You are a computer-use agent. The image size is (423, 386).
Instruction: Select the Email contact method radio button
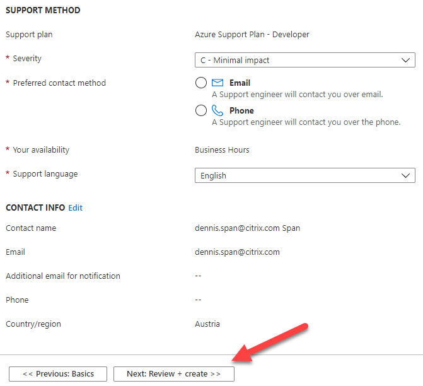[x=201, y=83]
